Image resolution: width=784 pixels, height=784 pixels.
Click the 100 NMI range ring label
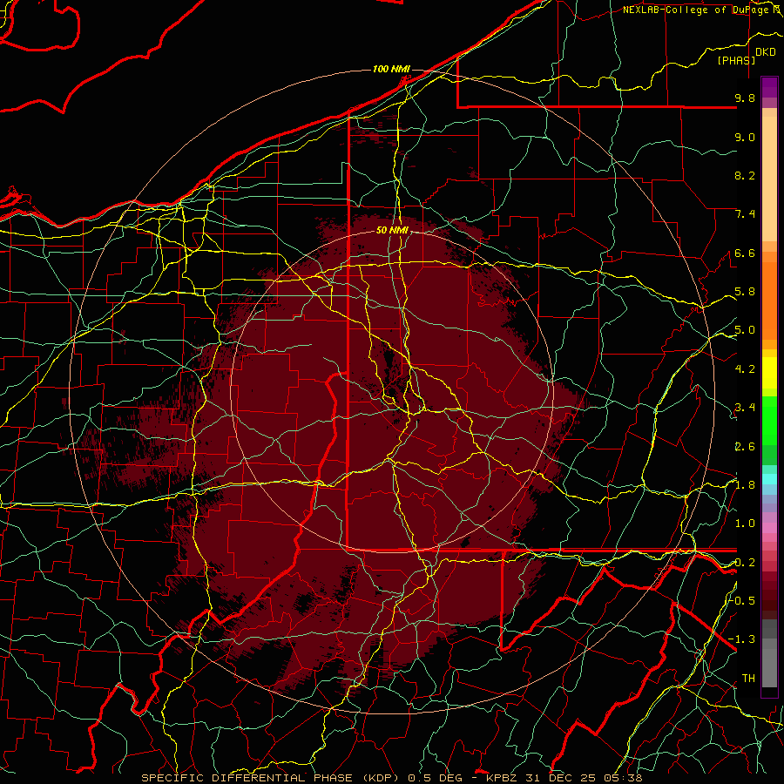[x=391, y=69]
